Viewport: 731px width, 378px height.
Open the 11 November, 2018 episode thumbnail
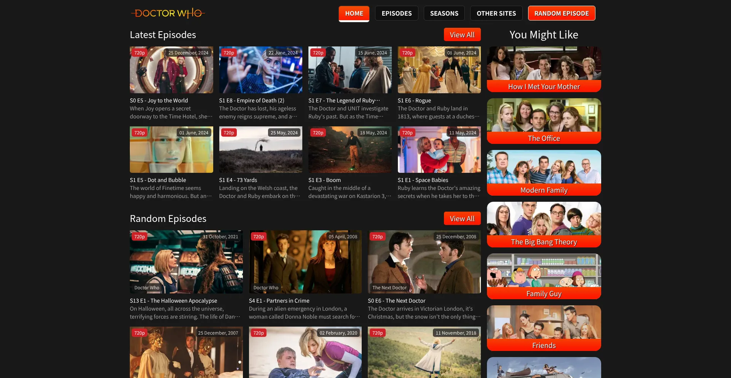424,352
